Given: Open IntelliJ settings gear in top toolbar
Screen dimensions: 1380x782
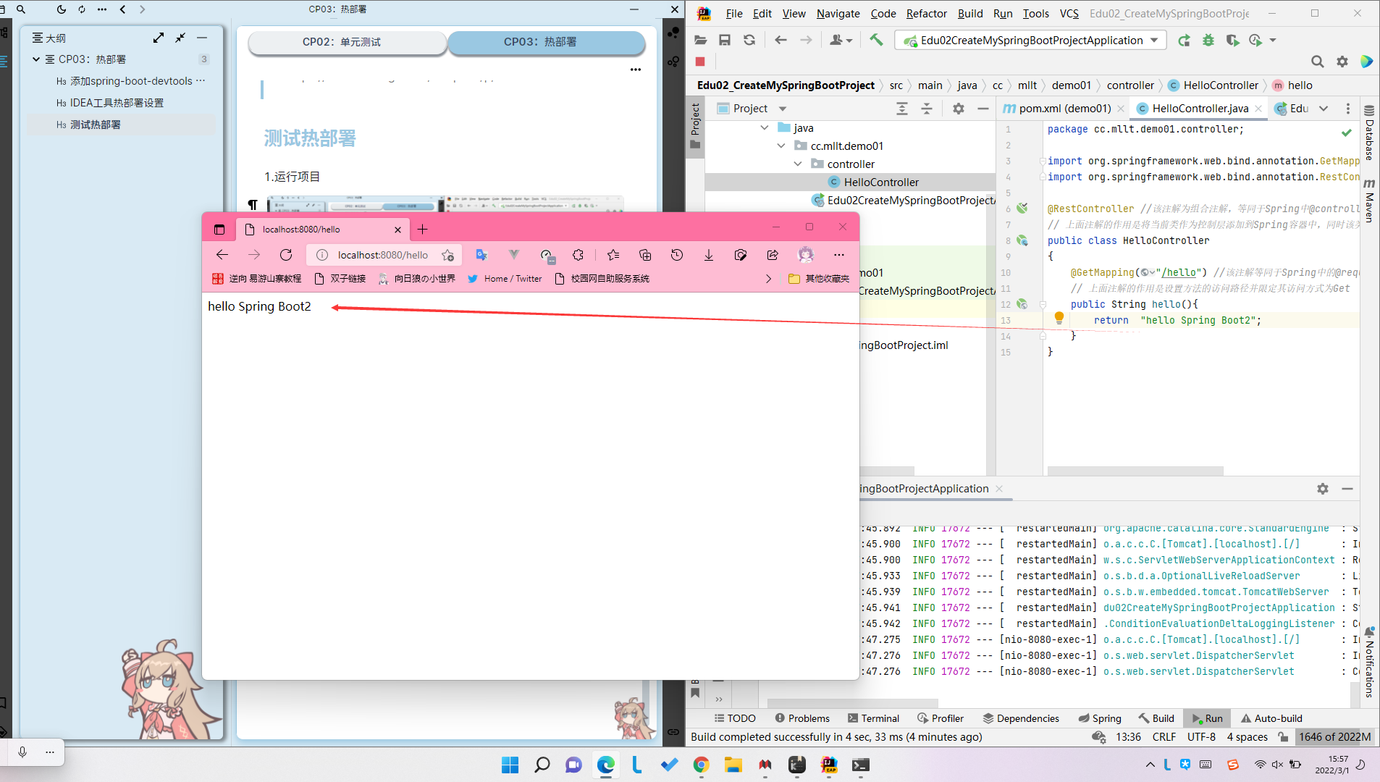Looking at the screenshot, I should [x=1342, y=62].
